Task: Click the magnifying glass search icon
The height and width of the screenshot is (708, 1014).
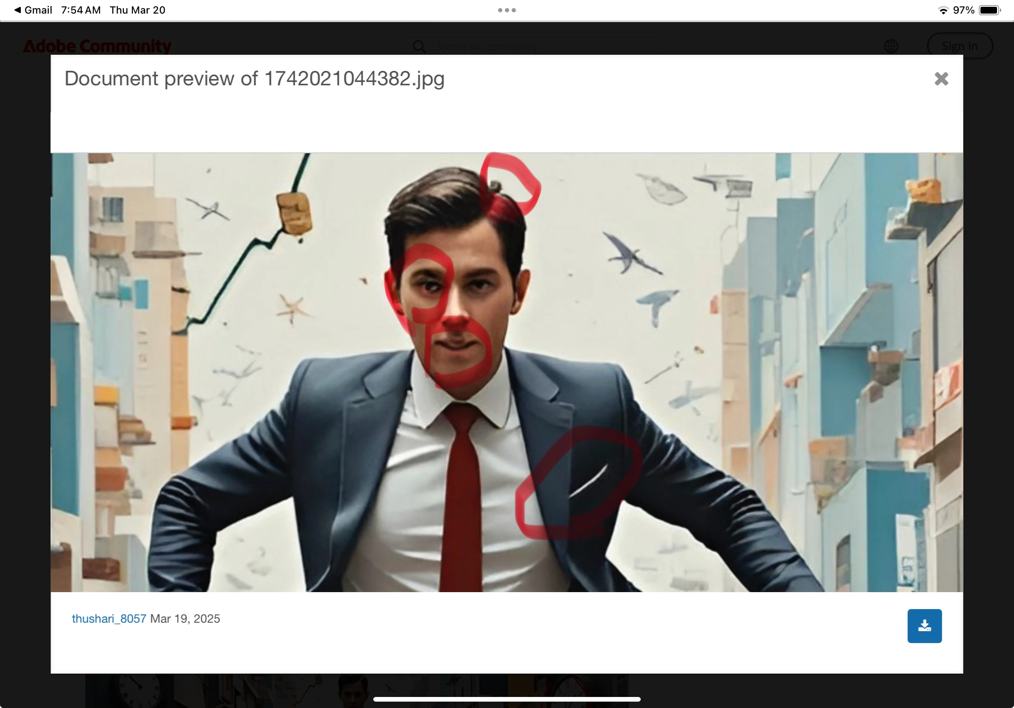Action: pos(419,46)
